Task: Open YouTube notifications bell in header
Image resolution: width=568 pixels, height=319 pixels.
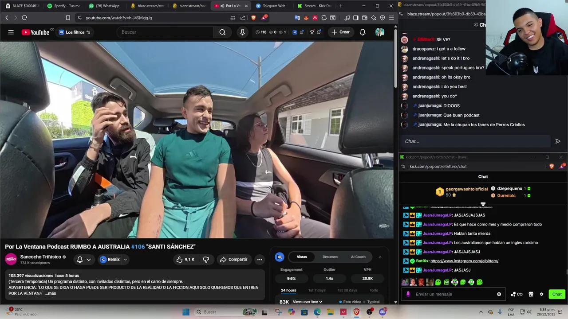Action: click(x=363, y=32)
